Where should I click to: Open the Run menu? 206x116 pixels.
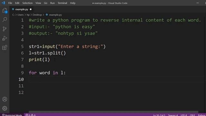(x=52, y=3)
